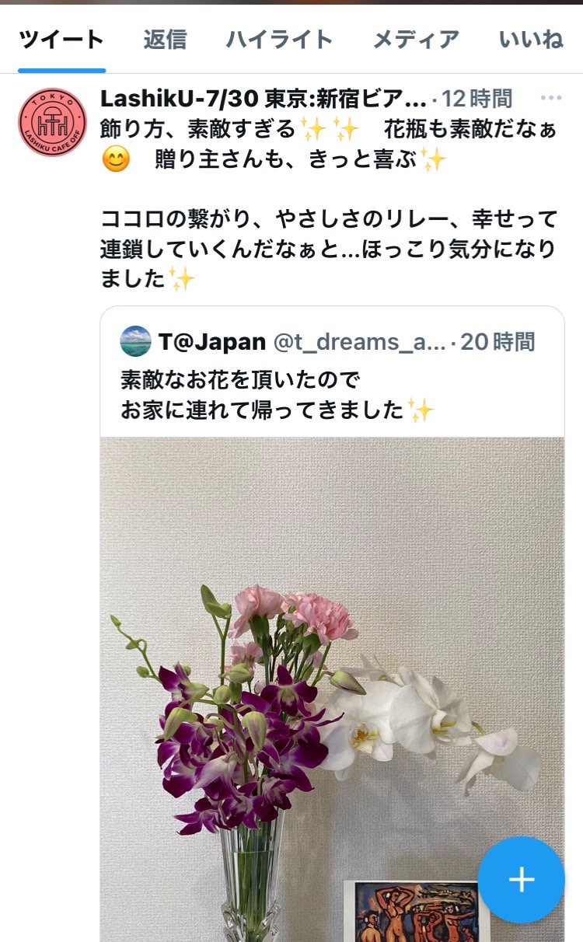Open the 20時間 timestamp of the quoted tweet
583x942 pixels.
pyautogui.click(x=497, y=341)
